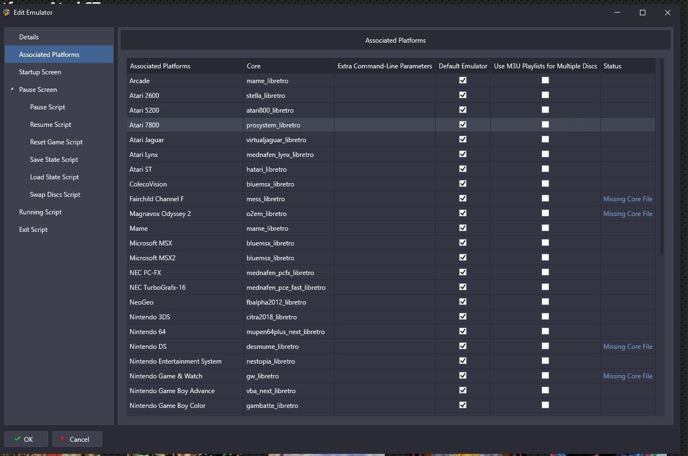Cancel the Edit Emulator dialog
Screen dimensions: 688x456
[x=77, y=439]
